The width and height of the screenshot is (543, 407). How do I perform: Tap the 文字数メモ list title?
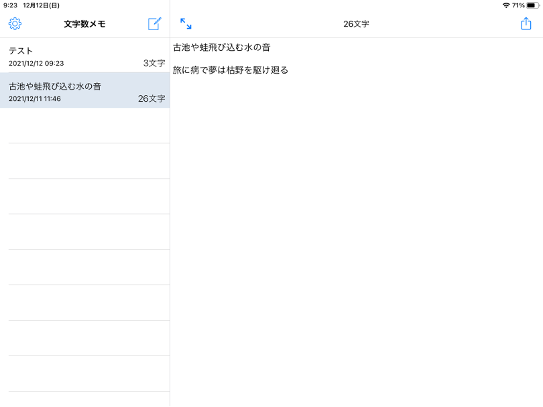[84, 24]
